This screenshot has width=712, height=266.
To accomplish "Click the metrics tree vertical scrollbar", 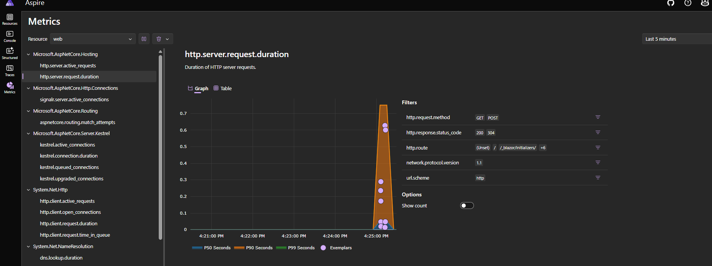I will [160, 147].
